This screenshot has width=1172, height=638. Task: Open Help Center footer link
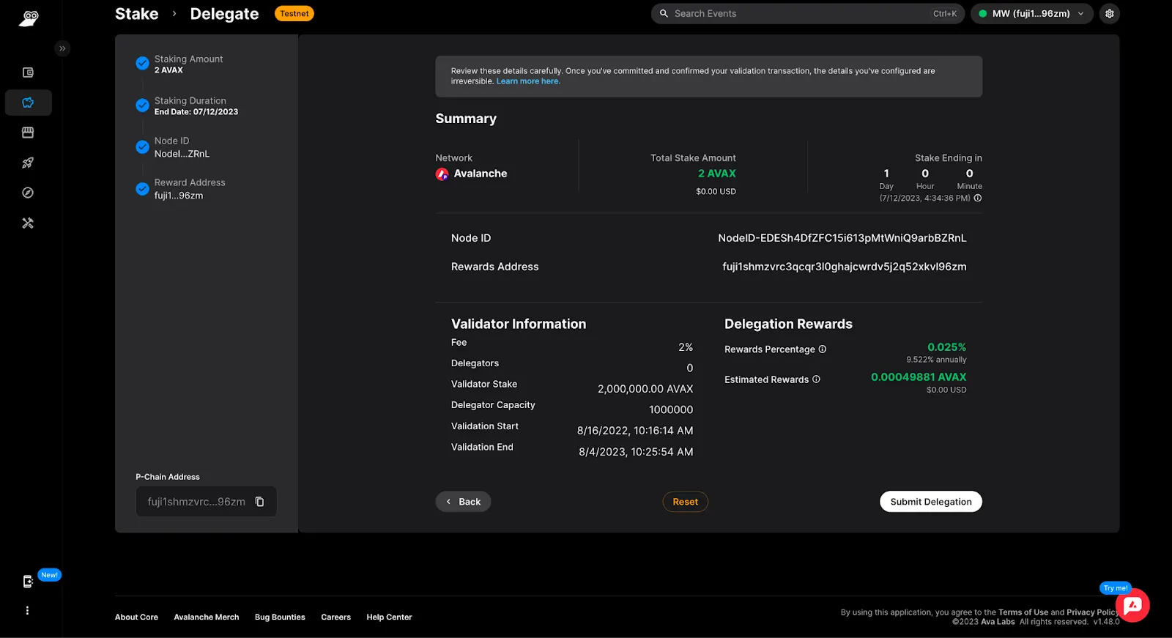389,617
